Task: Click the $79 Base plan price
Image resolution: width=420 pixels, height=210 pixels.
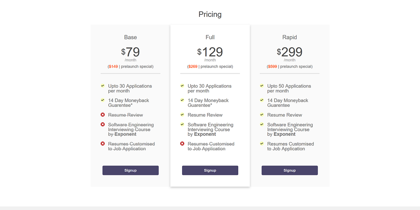Action: click(x=131, y=52)
